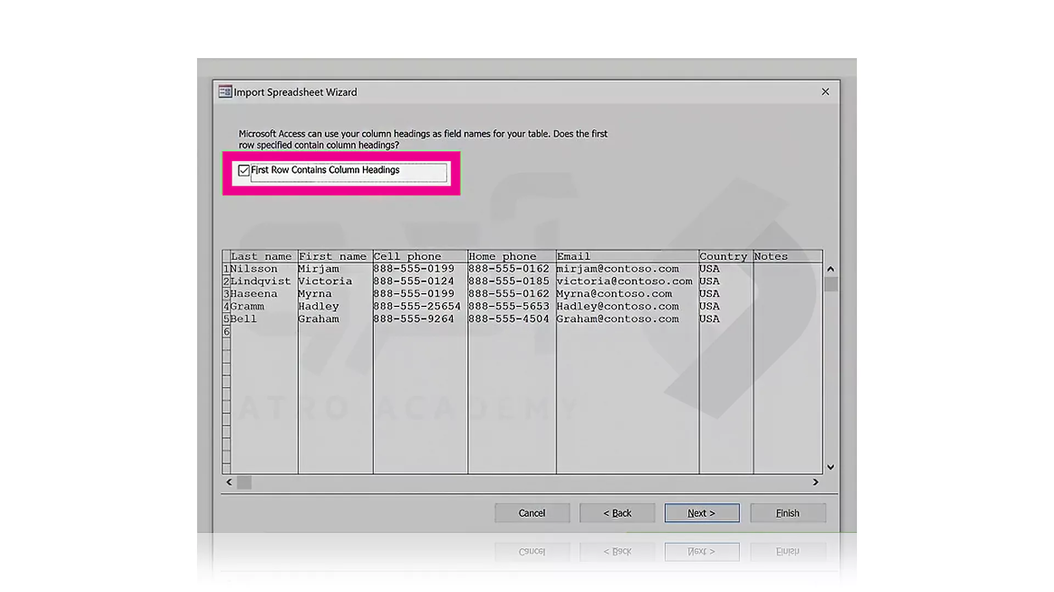Screen dimensions: 1054x592
Task: Click the Cancel button
Action: coord(532,513)
